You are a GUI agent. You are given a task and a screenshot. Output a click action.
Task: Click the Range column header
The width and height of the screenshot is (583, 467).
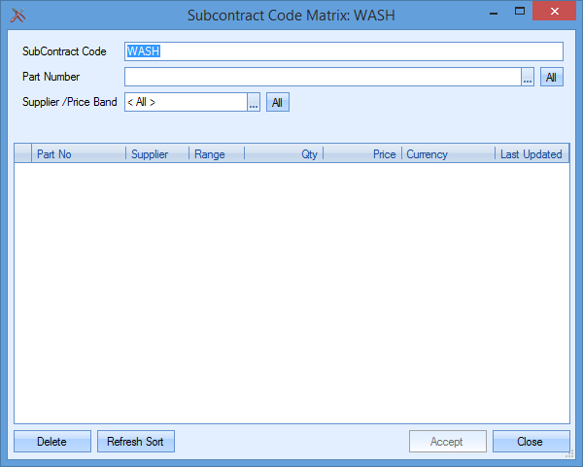[216, 154]
